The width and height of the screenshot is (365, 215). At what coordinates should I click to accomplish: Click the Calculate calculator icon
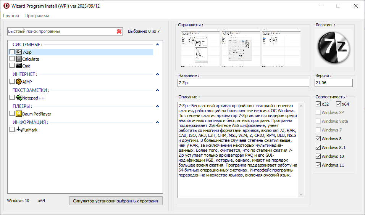pos(19,59)
